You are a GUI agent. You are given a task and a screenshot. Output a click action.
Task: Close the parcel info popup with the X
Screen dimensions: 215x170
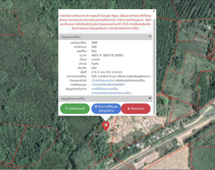coord(154,11)
